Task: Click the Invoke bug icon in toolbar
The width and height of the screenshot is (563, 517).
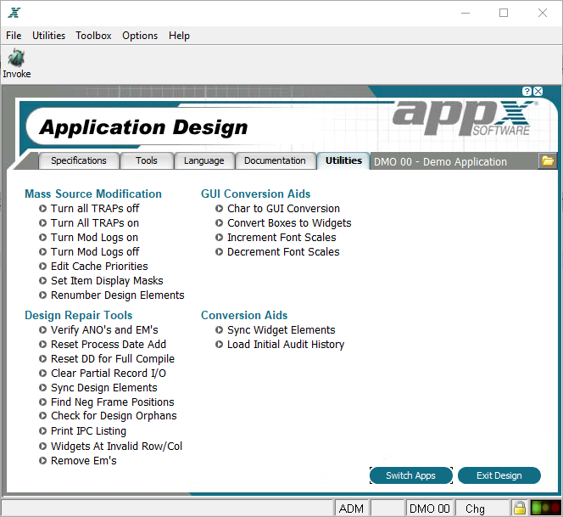Action: pos(16,59)
